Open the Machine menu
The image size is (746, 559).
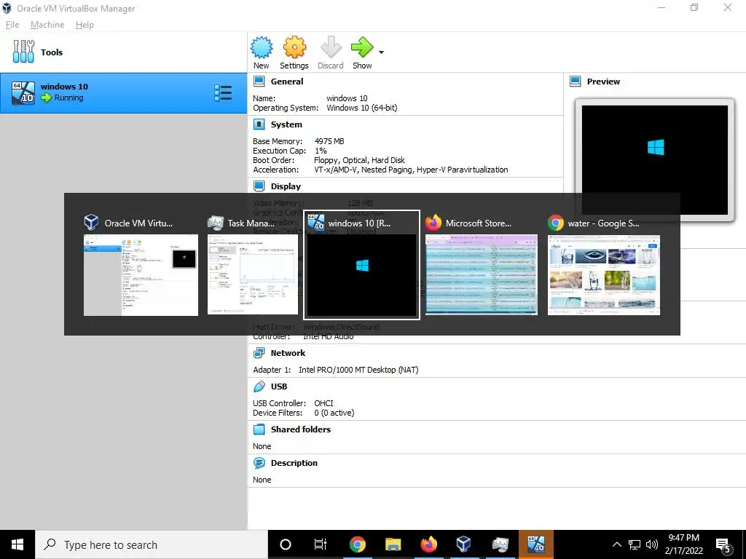click(47, 25)
